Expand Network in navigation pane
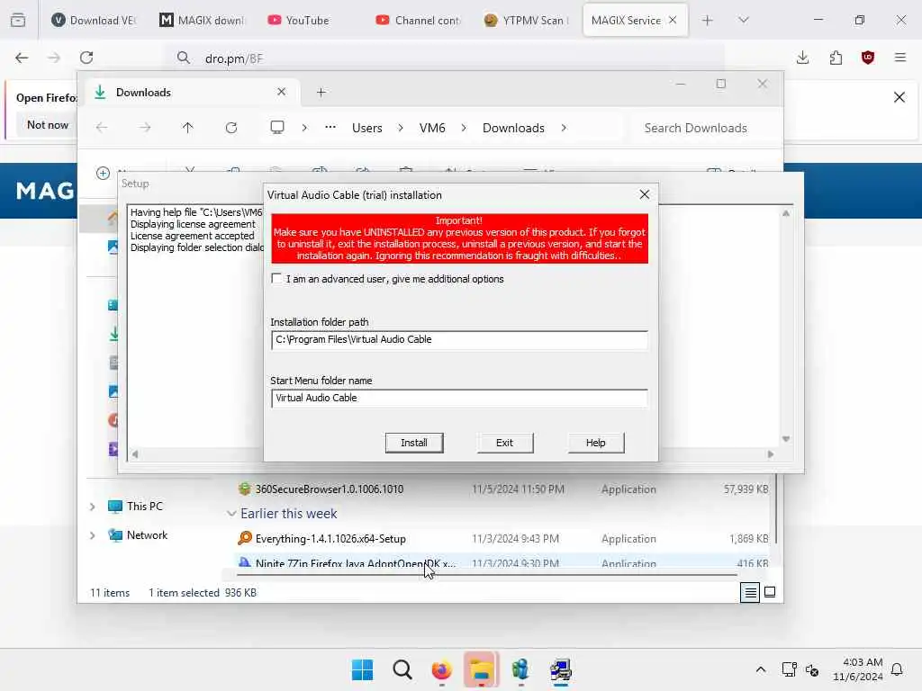The image size is (922, 691). [x=93, y=535]
